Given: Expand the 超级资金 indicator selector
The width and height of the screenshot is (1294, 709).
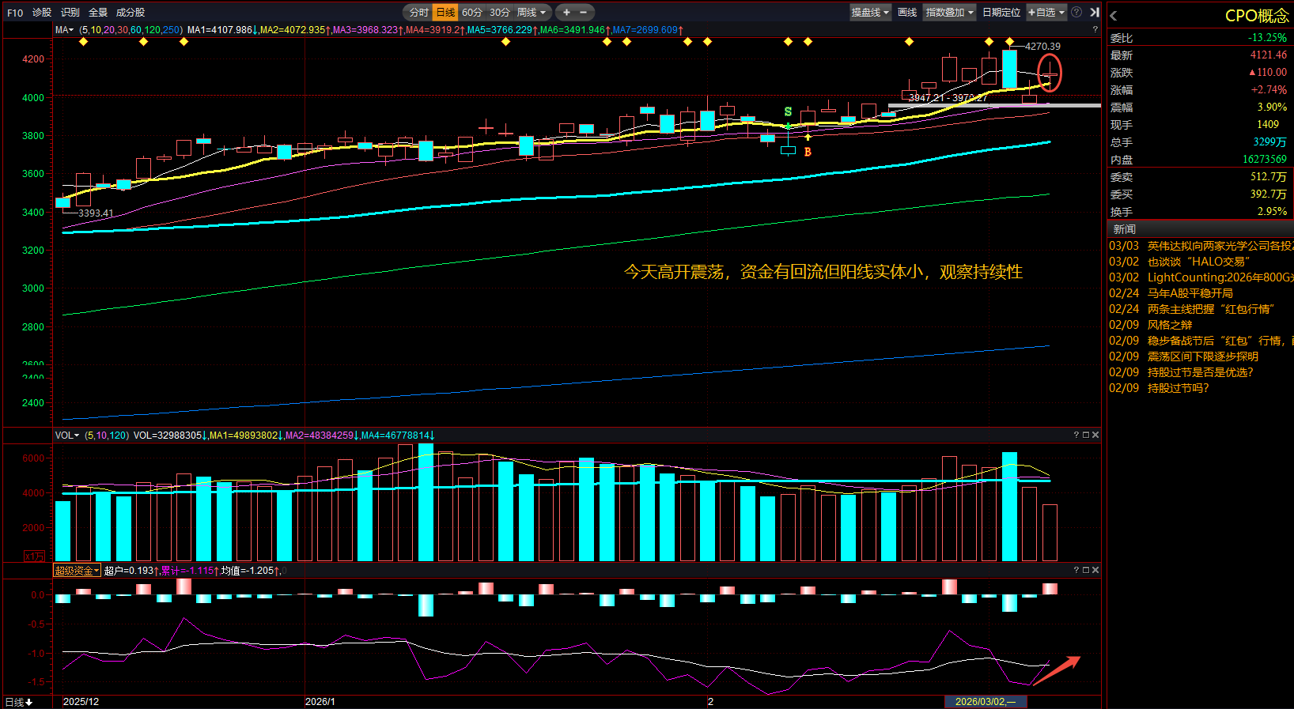Looking at the screenshot, I should coord(77,571).
